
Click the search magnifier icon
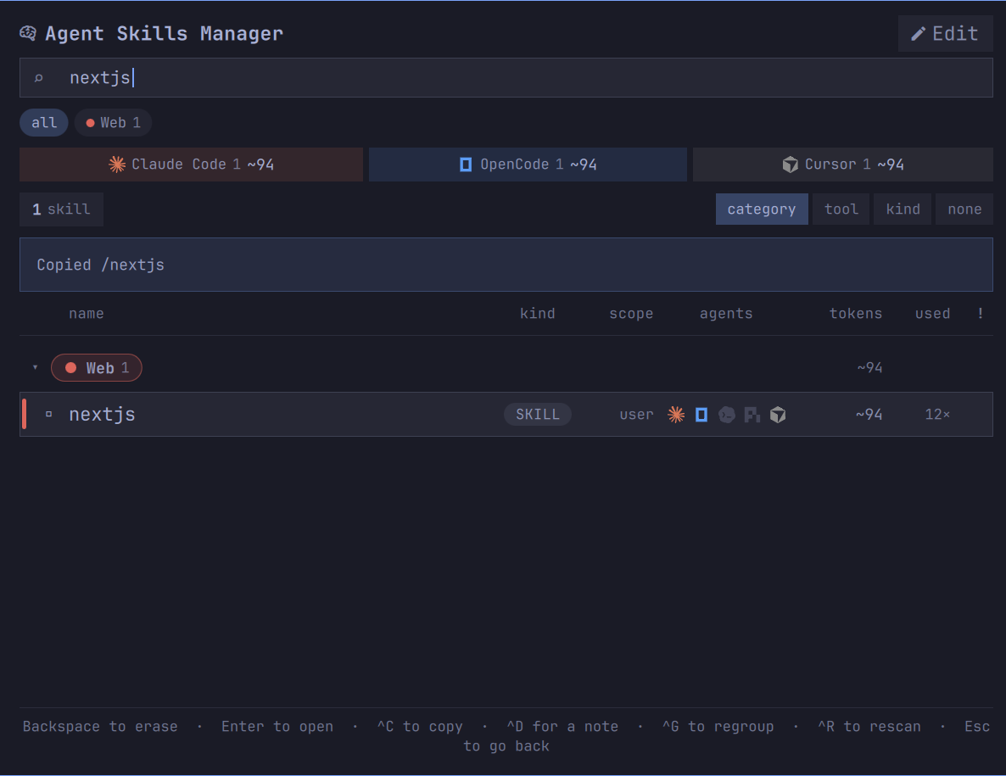(38, 78)
